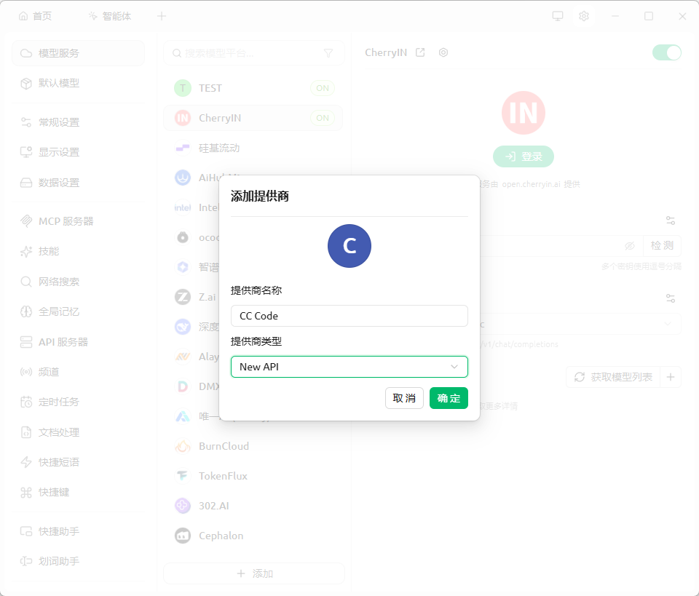The image size is (699, 596).
Task: Select the TokenFlux provider
Action: [x=253, y=476]
